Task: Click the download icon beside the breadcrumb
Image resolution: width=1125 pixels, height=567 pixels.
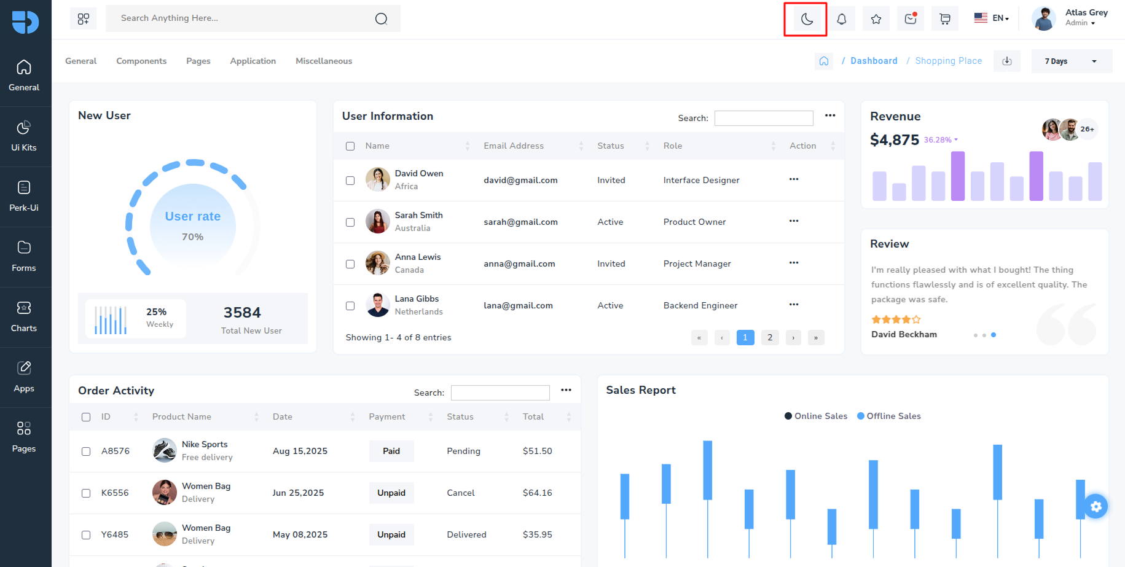Action: (1007, 61)
